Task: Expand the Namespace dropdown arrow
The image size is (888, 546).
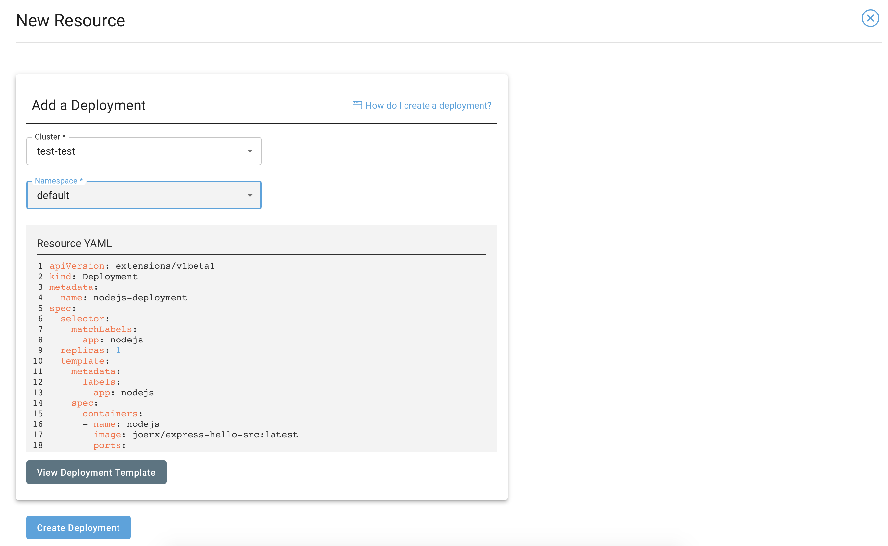Action: click(250, 195)
